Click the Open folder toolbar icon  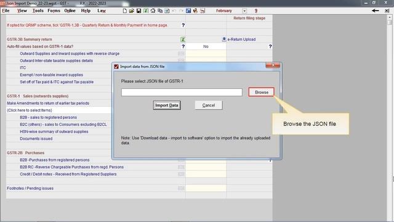point(132,11)
